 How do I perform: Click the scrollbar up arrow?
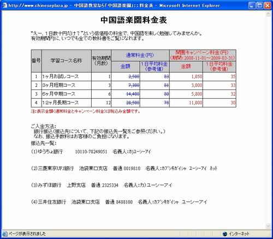[x=268, y=14]
